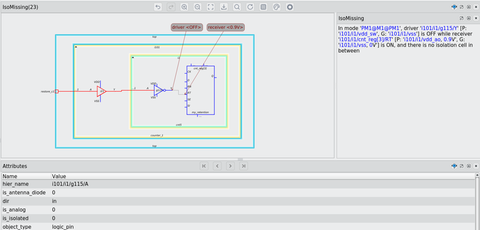Refresh the schematic view
This screenshot has width=480, height=230.
click(x=250, y=7)
